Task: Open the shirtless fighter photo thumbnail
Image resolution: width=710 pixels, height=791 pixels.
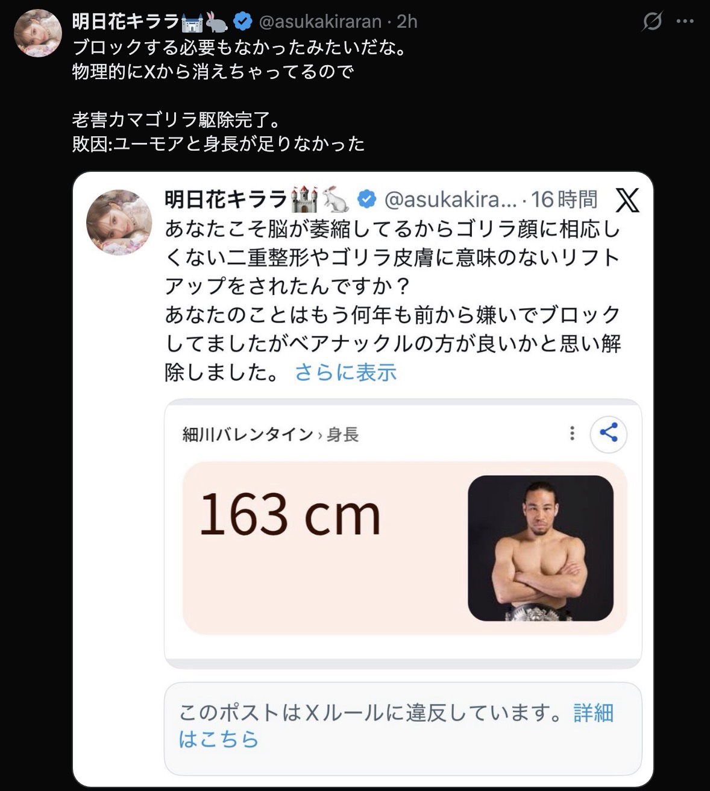Action: click(x=541, y=548)
